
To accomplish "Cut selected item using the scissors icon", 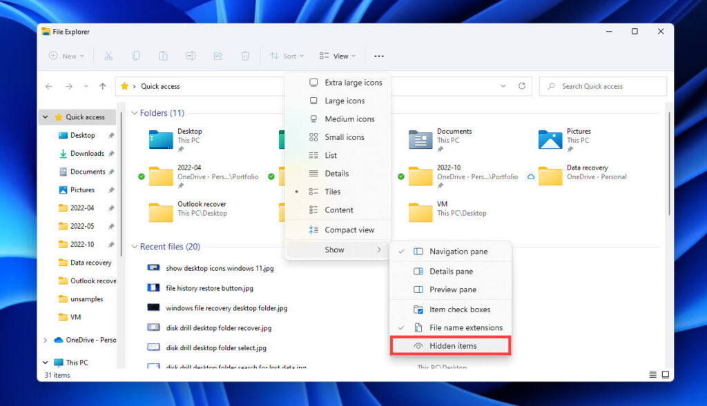I will [x=108, y=56].
